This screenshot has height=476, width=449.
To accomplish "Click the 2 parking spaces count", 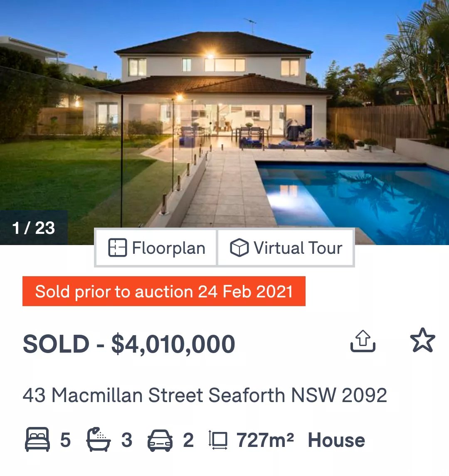I will (x=188, y=440).
